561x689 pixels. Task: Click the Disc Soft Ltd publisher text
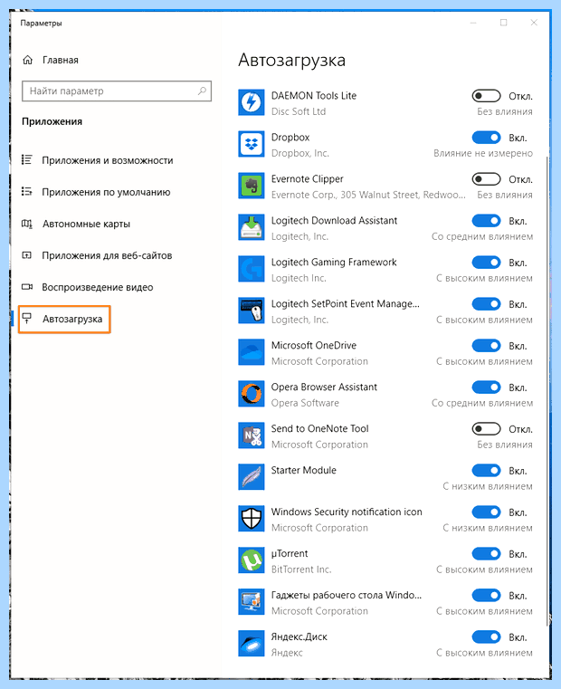pyautogui.click(x=299, y=111)
